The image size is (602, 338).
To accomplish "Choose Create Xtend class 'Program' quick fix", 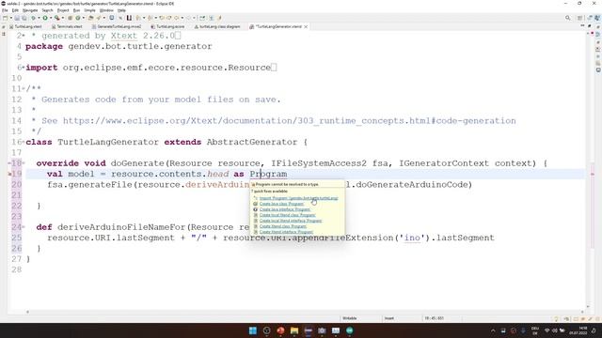I will pyautogui.click(x=282, y=226).
